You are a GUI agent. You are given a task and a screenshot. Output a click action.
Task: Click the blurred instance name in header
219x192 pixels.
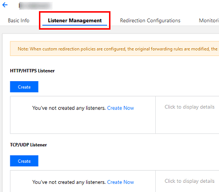36,6
